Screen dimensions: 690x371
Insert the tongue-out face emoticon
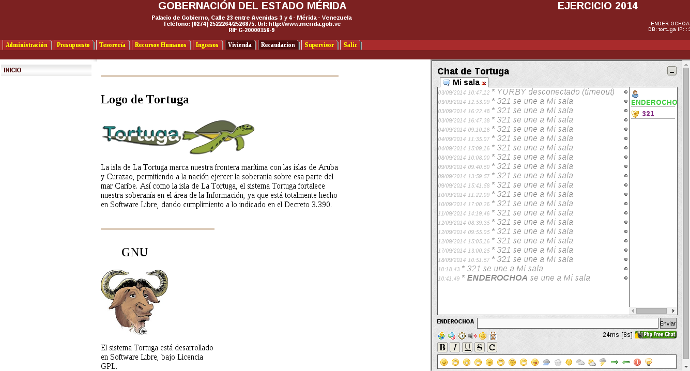535,362
